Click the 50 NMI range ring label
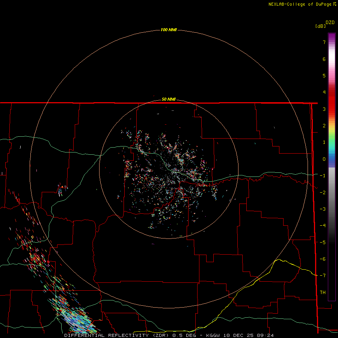 point(169,100)
